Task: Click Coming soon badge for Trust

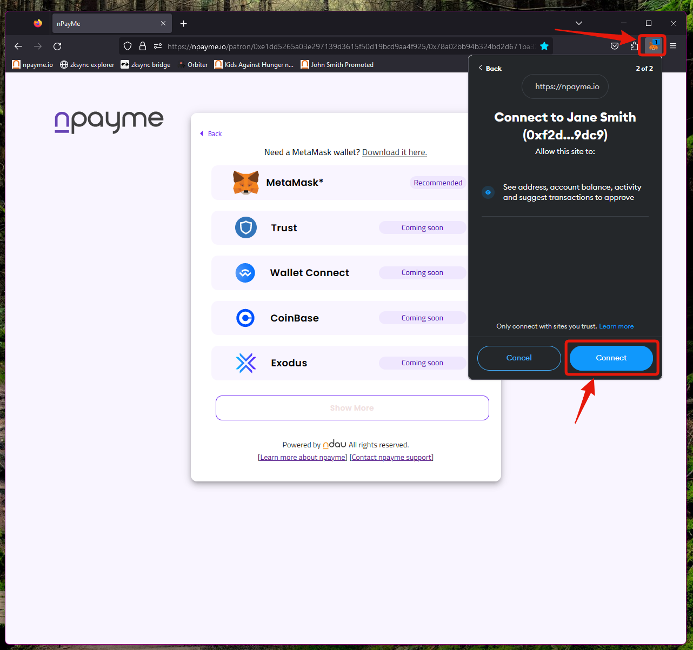Action: tap(422, 227)
